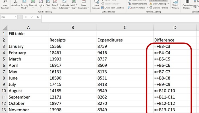
Task: Click formula cell =+B3-C3
Action: [x=175, y=46]
